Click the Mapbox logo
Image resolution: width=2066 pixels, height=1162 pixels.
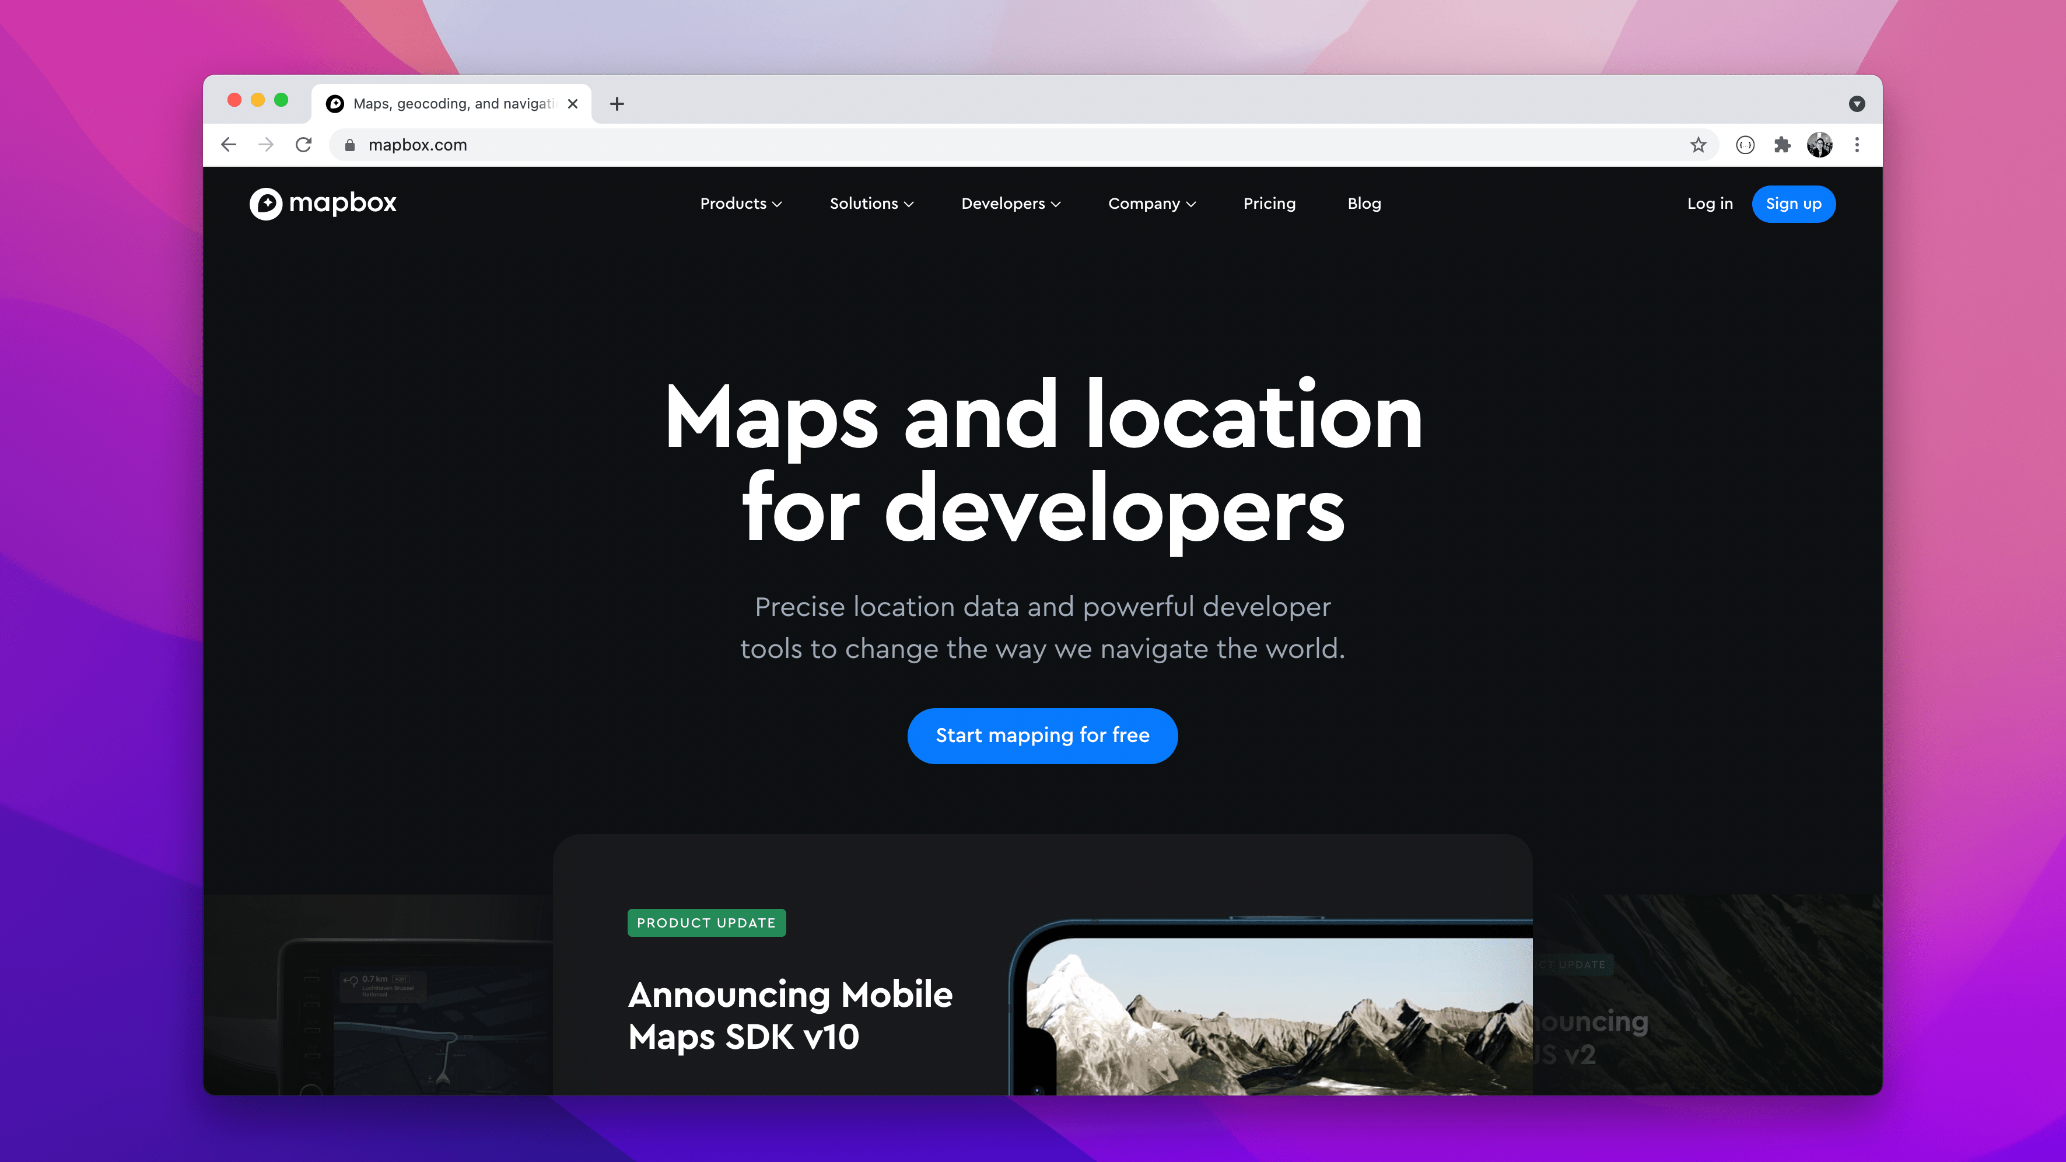coord(323,204)
